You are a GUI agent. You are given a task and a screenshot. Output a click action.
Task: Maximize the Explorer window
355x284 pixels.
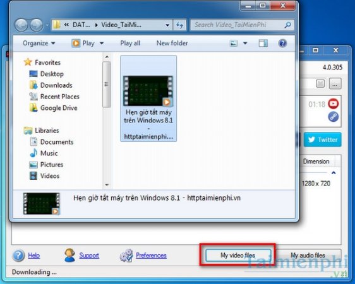click(x=263, y=6)
